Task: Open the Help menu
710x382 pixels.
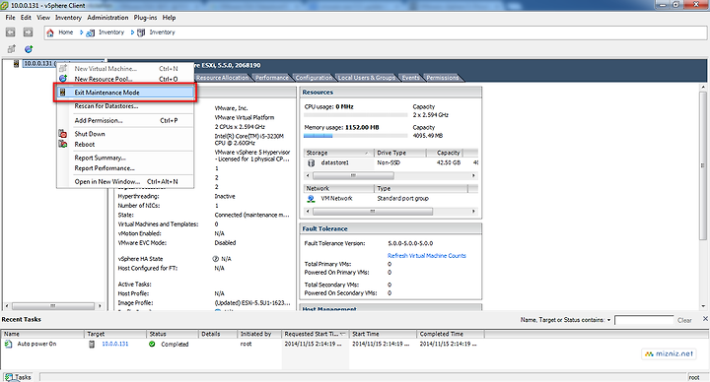Action: (x=169, y=18)
